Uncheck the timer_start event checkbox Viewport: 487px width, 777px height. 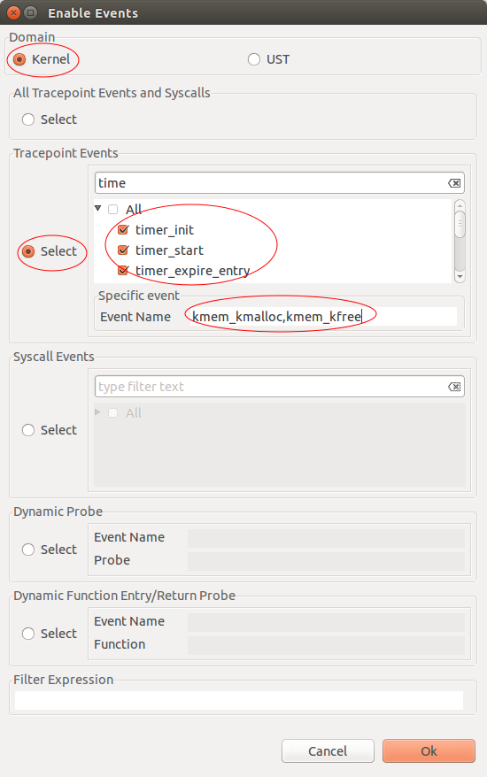(123, 250)
